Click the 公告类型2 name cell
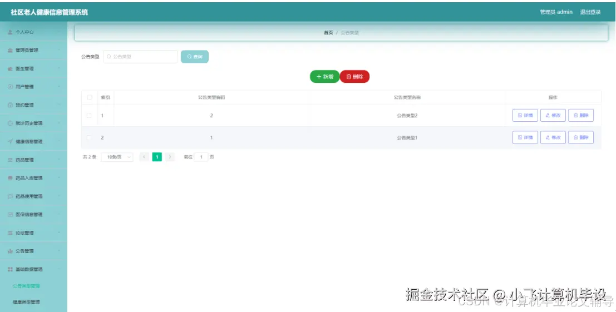 click(407, 115)
